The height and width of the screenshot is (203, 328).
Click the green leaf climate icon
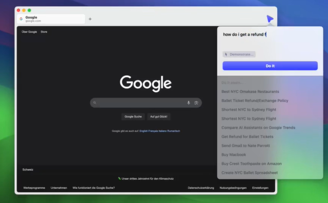119,178
